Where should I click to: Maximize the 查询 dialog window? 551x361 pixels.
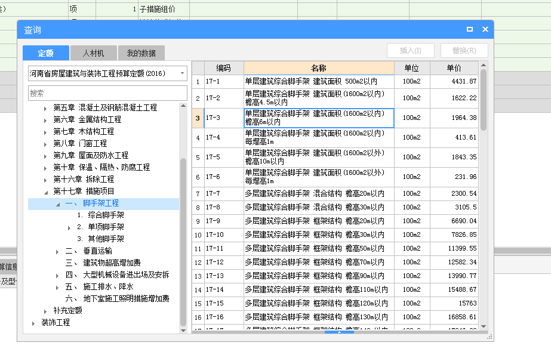[469, 29]
